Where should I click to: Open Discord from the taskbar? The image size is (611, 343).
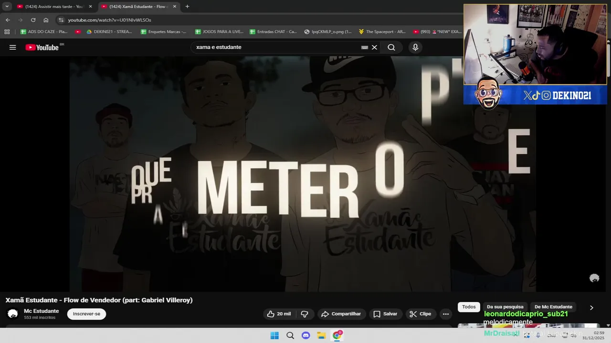pyautogui.click(x=306, y=335)
